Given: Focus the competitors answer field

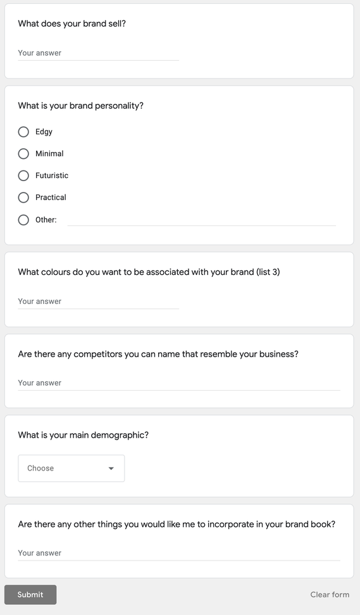Looking at the screenshot, I should click(x=179, y=383).
